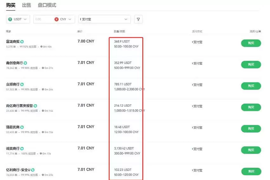Click the verified badge beside 亿利商行-安全U
The height and width of the screenshot is (180, 270).
click(x=33, y=170)
